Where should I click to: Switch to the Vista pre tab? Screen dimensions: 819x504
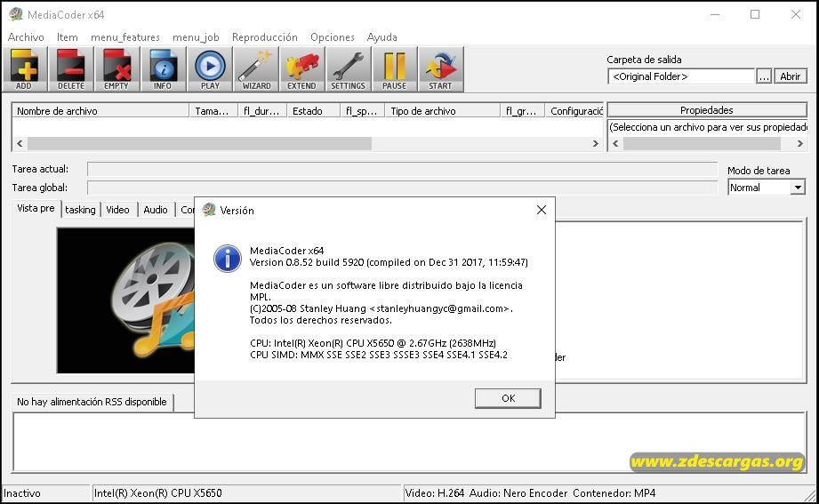click(36, 208)
